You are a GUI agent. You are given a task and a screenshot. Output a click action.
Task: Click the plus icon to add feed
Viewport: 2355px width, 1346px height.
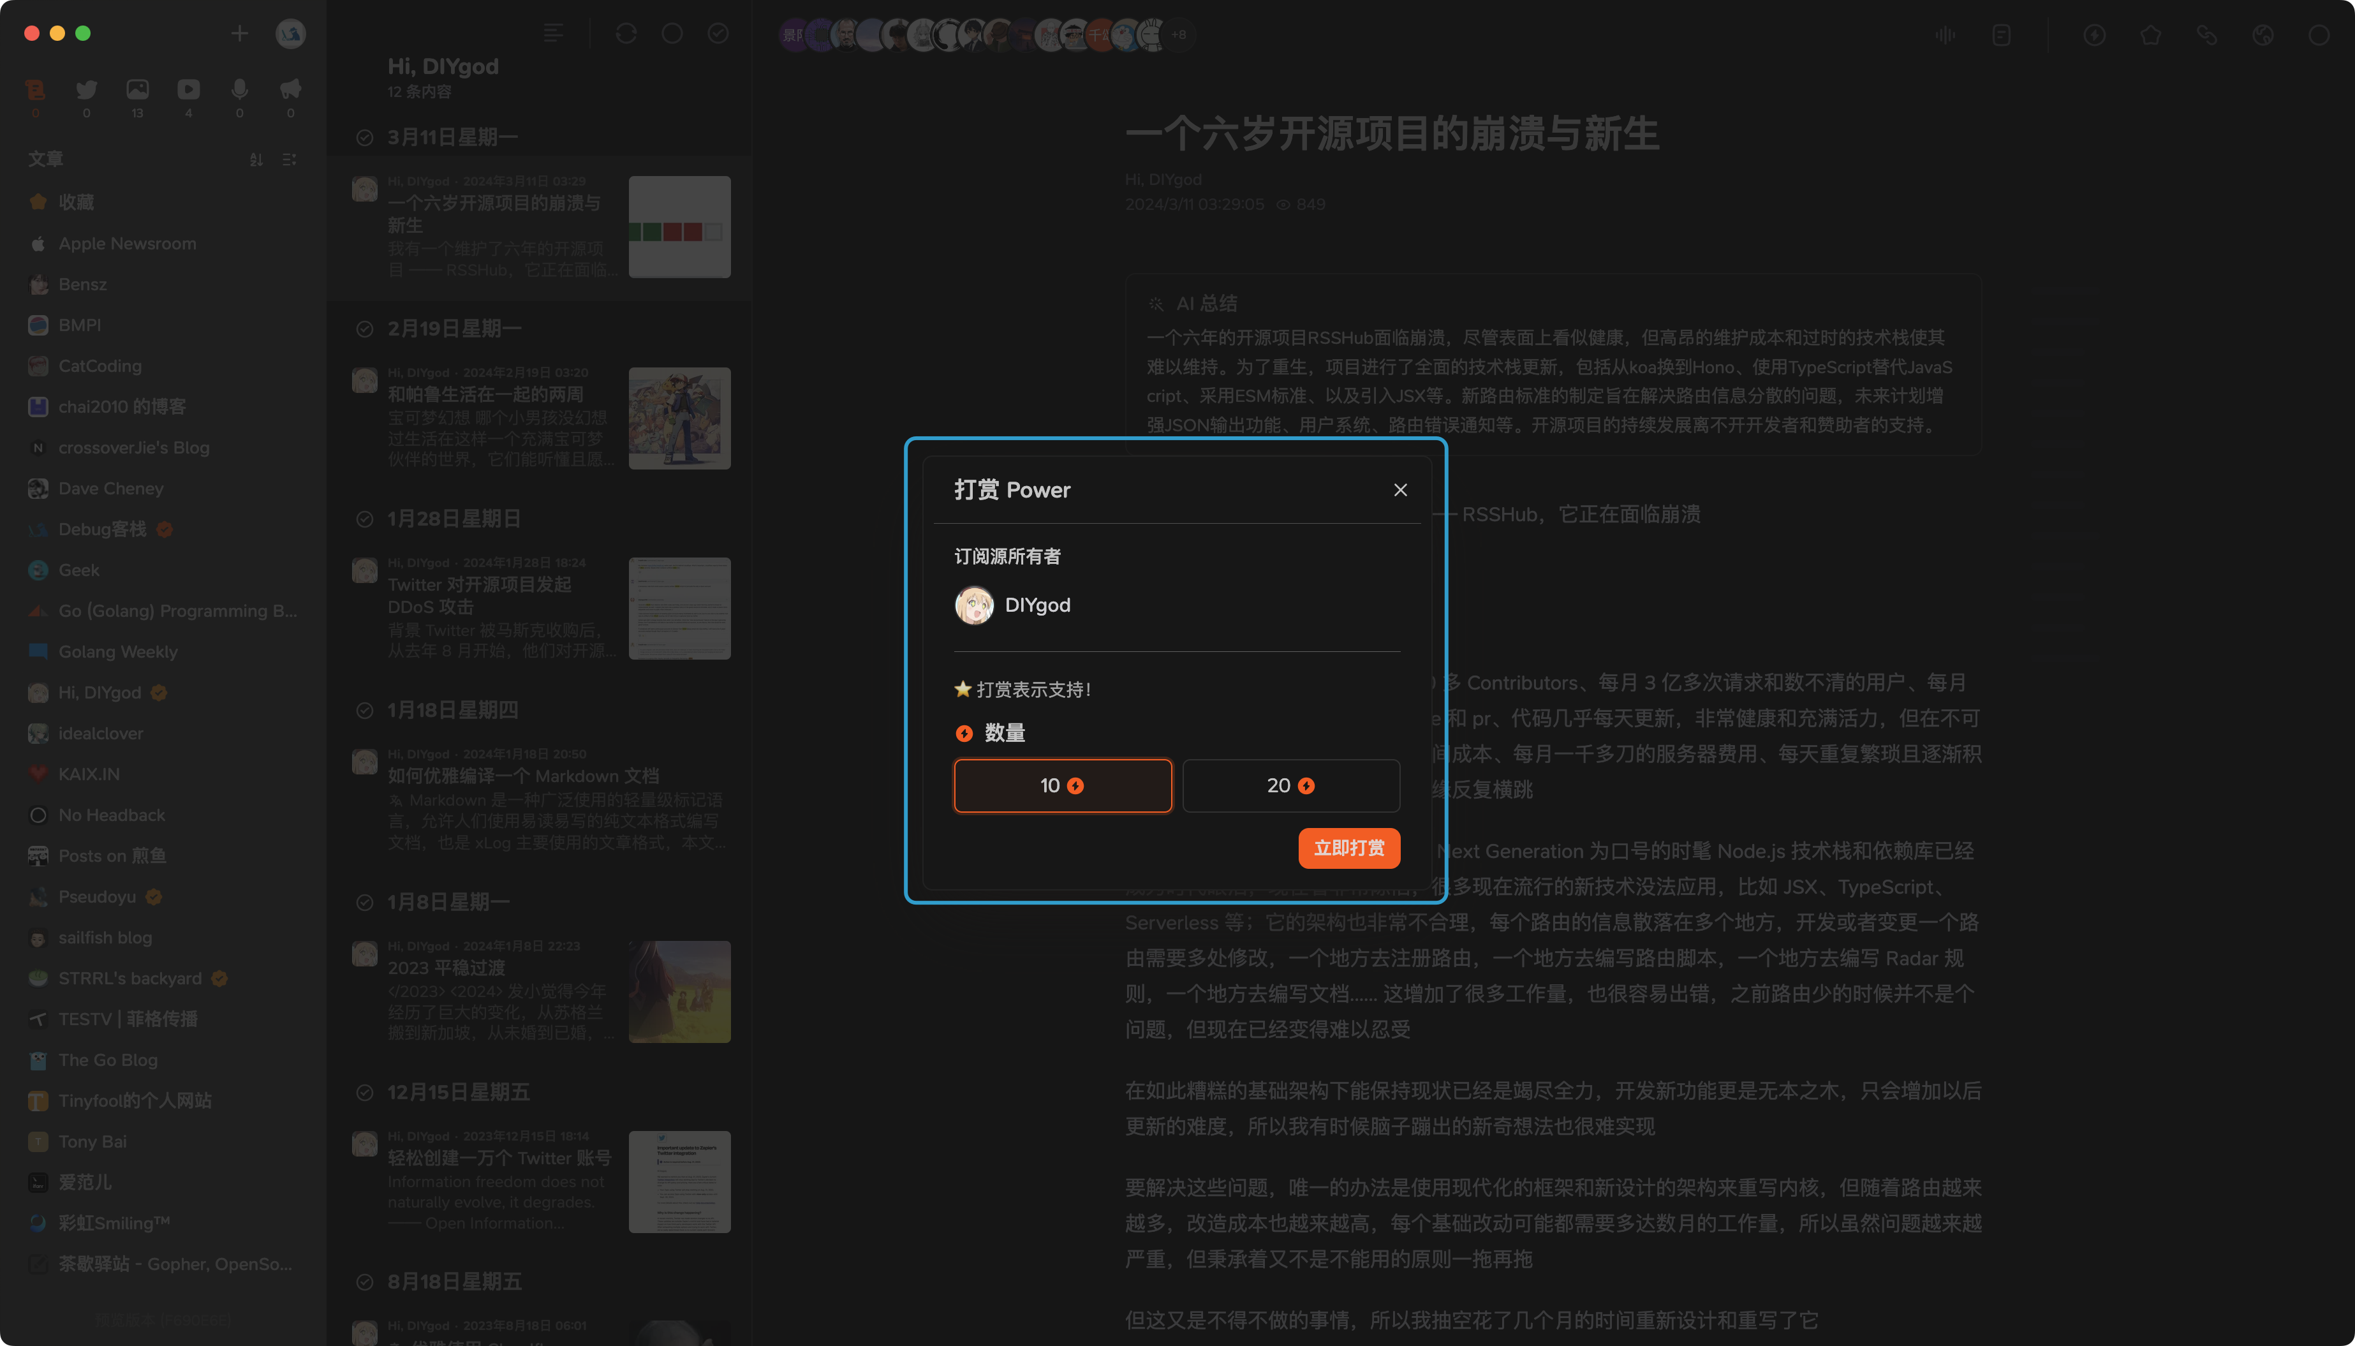(x=239, y=34)
